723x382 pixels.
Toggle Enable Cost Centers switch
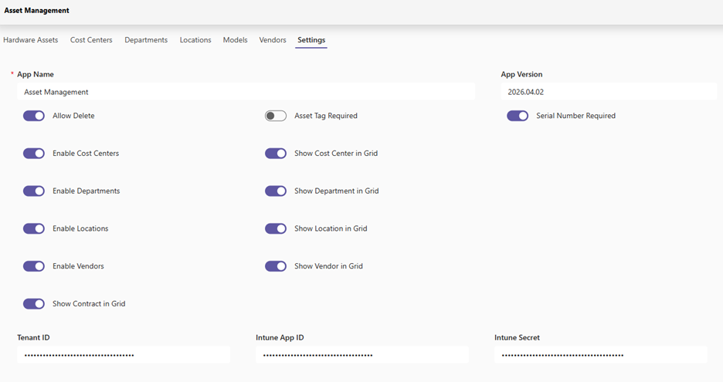point(34,154)
